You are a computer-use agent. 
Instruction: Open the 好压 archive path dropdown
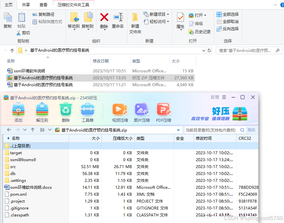pos(178,130)
